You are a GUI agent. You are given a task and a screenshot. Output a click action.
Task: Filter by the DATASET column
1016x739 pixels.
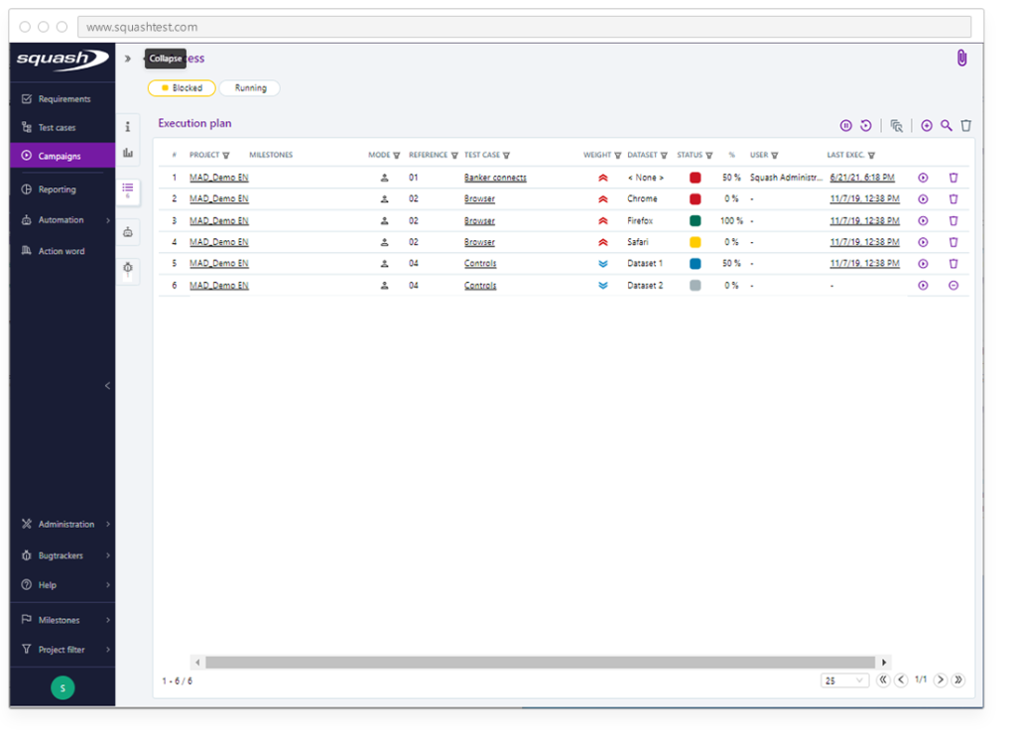tap(664, 156)
